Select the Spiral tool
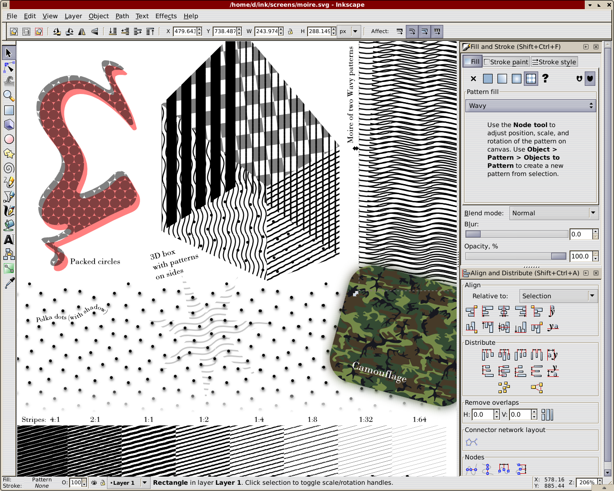This screenshot has height=491, width=614. 9,168
